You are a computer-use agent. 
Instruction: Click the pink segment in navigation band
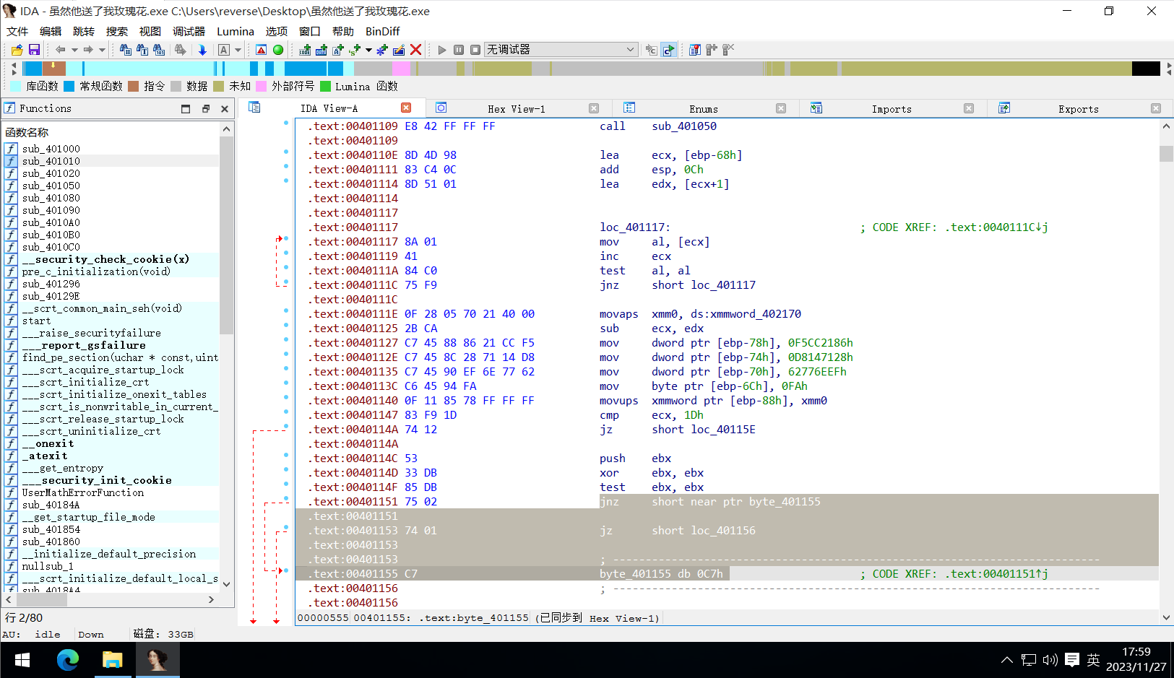(401, 69)
